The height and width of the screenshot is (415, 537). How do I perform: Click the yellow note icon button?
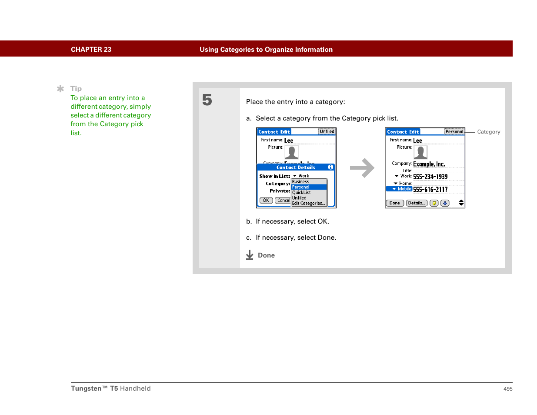(x=434, y=203)
